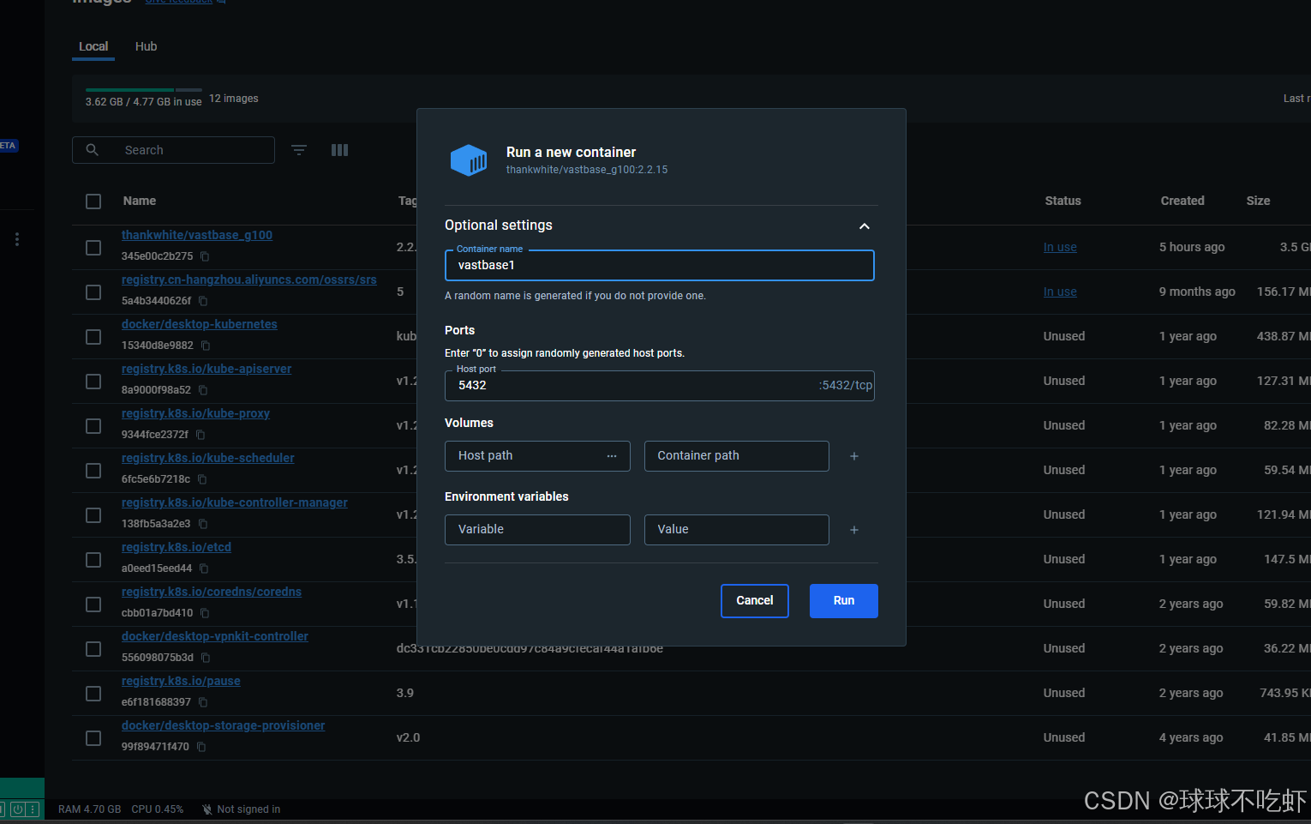Image resolution: width=1311 pixels, height=824 pixels.
Task: Copy image ID 9344fce2372f
Action: pyautogui.click(x=201, y=435)
